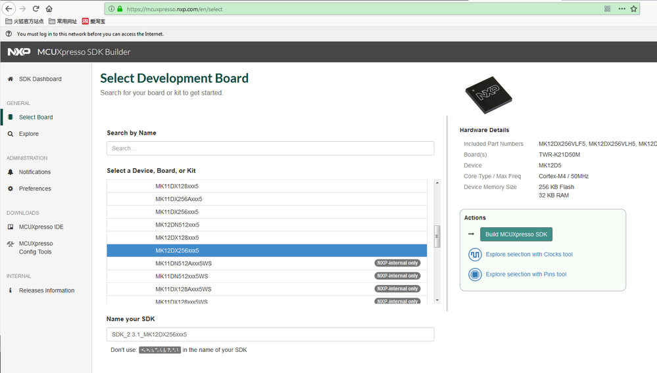Open the QR code icon in address bar
Viewport: 657px width, 373px height.
(607, 9)
